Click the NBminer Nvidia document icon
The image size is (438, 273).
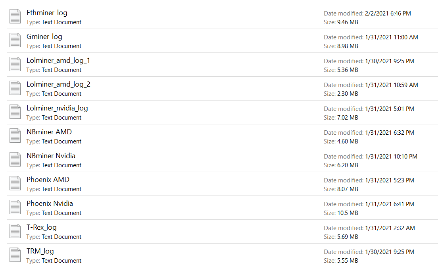tap(15, 160)
